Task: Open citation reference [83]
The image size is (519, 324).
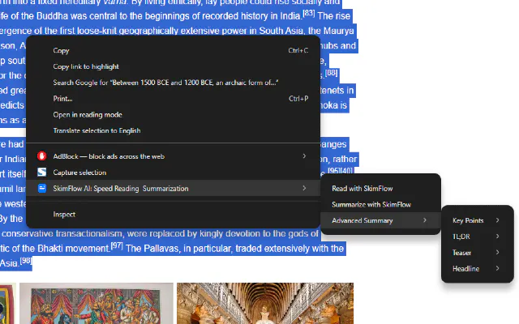Action: click(x=309, y=13)
